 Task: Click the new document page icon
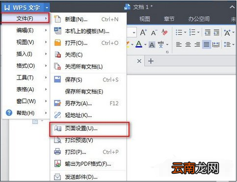click(x=57, y=19)
